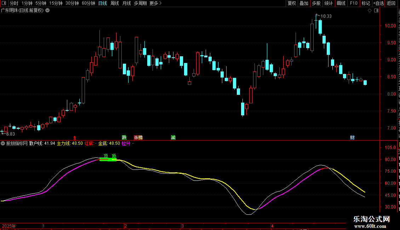The width and height of the screenshot is (400, 230).
Task: Add stock via +自选 button
Action: point(378,3)
